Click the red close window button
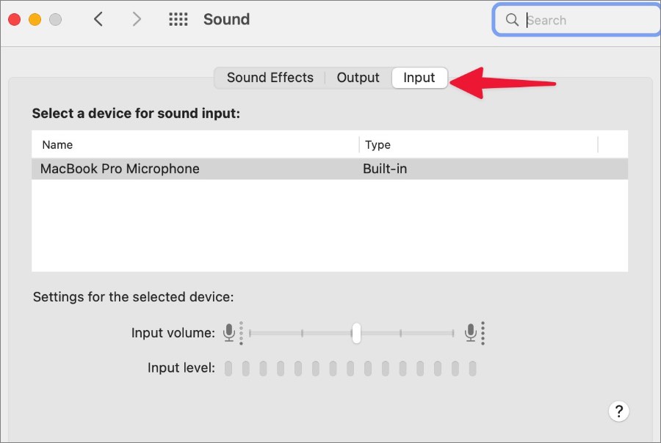This screenshot has width=661, height=443. pos(14,20)
